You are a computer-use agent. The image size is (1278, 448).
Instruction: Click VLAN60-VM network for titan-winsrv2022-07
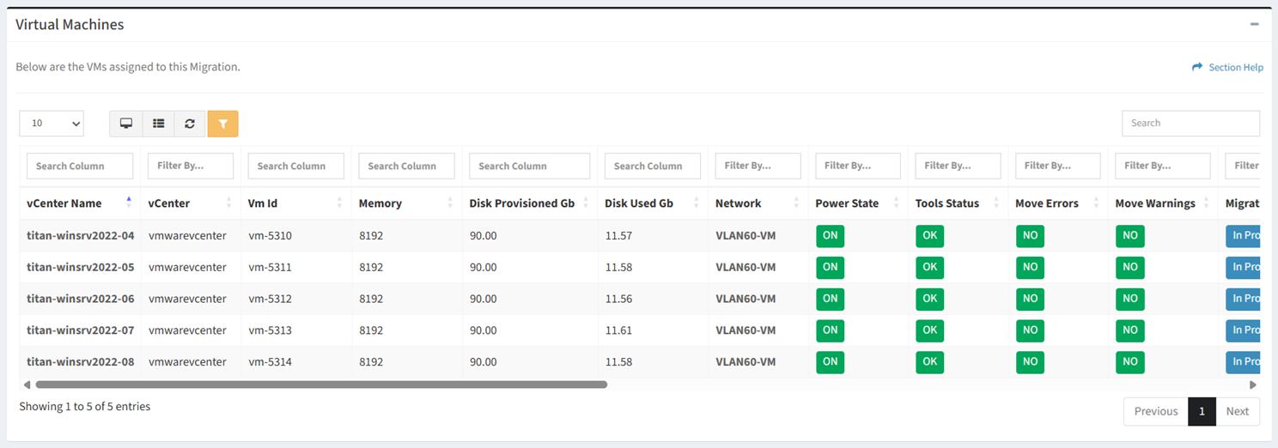tap(745, 330)
